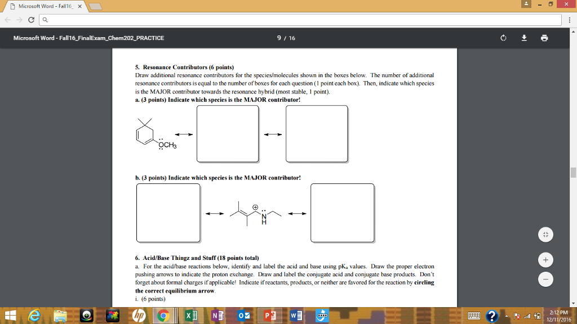The height and width of the screenshot is (324, 577).
Task: Rotate the PDF document
Action: (502, 38)
